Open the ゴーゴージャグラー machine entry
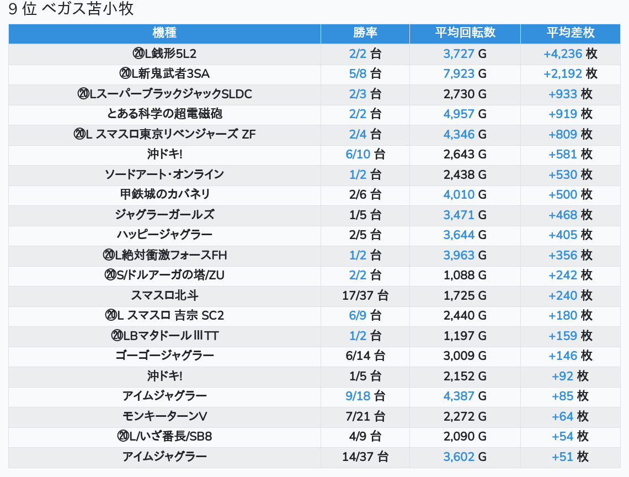The height and width of the screenshot is (477, 629). coord(164,356)
